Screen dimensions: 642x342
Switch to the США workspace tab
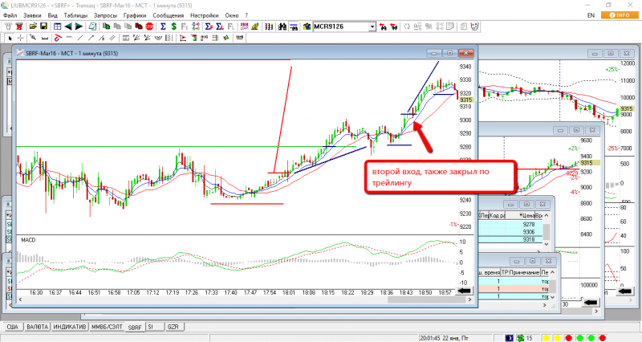(x=13, y=327)
